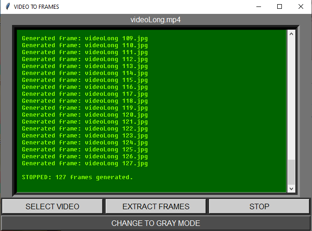Image resolution: width=312 pixels, height=231 pixels.
Task: Click the log line for videoLong 113.jpg
Action: (85, 66)
